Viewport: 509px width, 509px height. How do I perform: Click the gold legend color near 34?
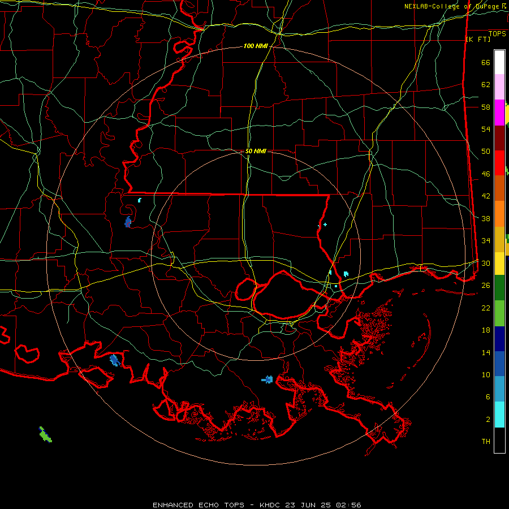pyautogui.click(x=499, y=239)
